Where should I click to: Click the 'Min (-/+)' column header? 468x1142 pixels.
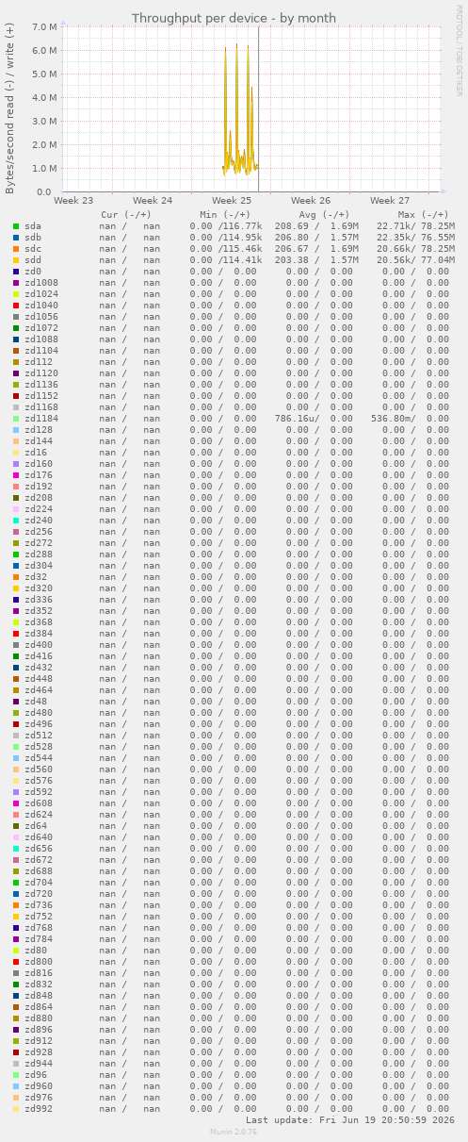[x=225, y=215]
